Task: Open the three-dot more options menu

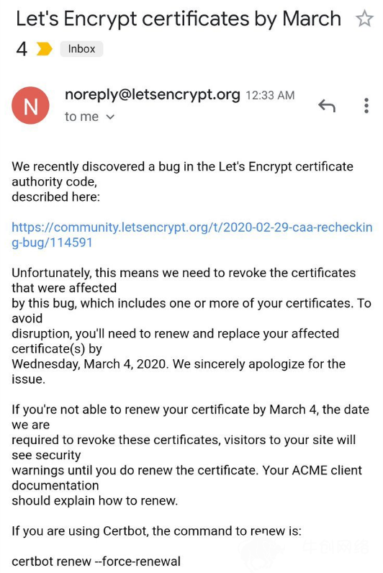Action: tap(366, 106)
